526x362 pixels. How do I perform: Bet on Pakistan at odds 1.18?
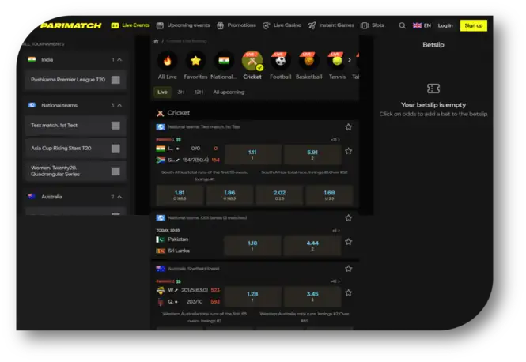pyautogui.click(x=252, y=245)
